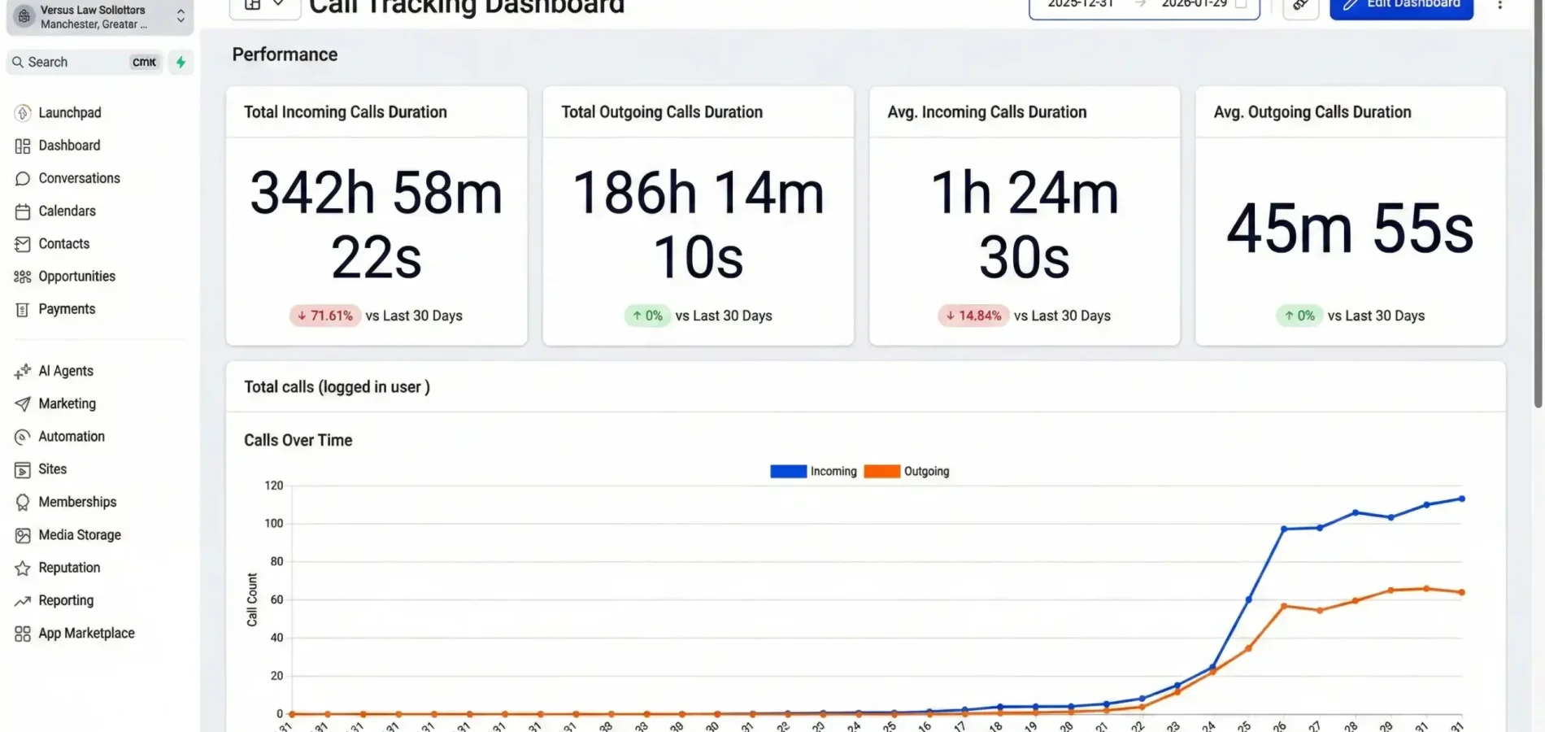Open the Versus Law Solicitors account switcher
Image resolution: width=1545 pixels, height=732 pixels.
coord(98,16)
